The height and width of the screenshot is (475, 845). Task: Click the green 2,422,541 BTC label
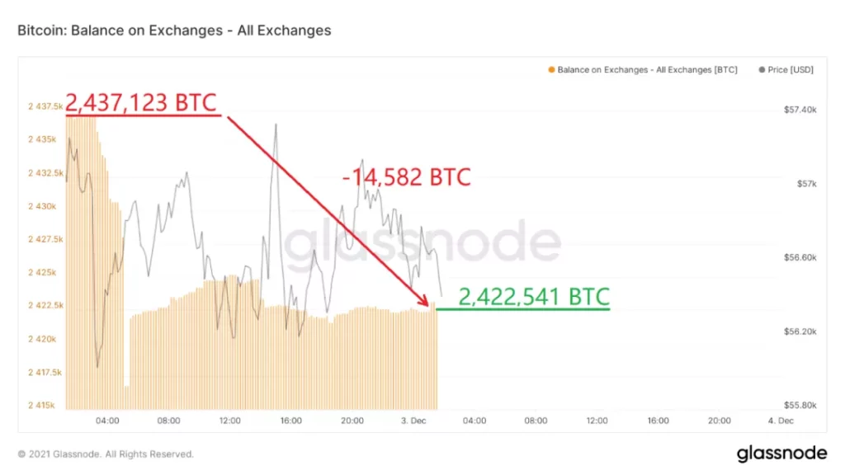tap(534, 296)
